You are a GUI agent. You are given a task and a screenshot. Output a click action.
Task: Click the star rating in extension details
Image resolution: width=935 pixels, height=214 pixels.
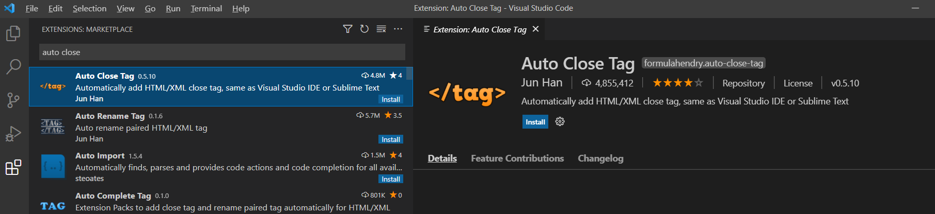click(677, 83)
